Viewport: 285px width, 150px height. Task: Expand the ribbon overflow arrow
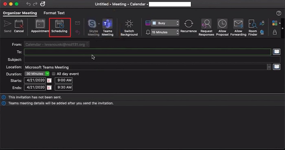283,28
